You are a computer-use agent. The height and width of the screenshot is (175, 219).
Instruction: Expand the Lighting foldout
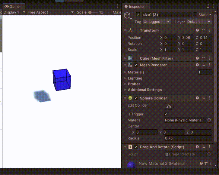pyautogui.click(x=125, y=78)
